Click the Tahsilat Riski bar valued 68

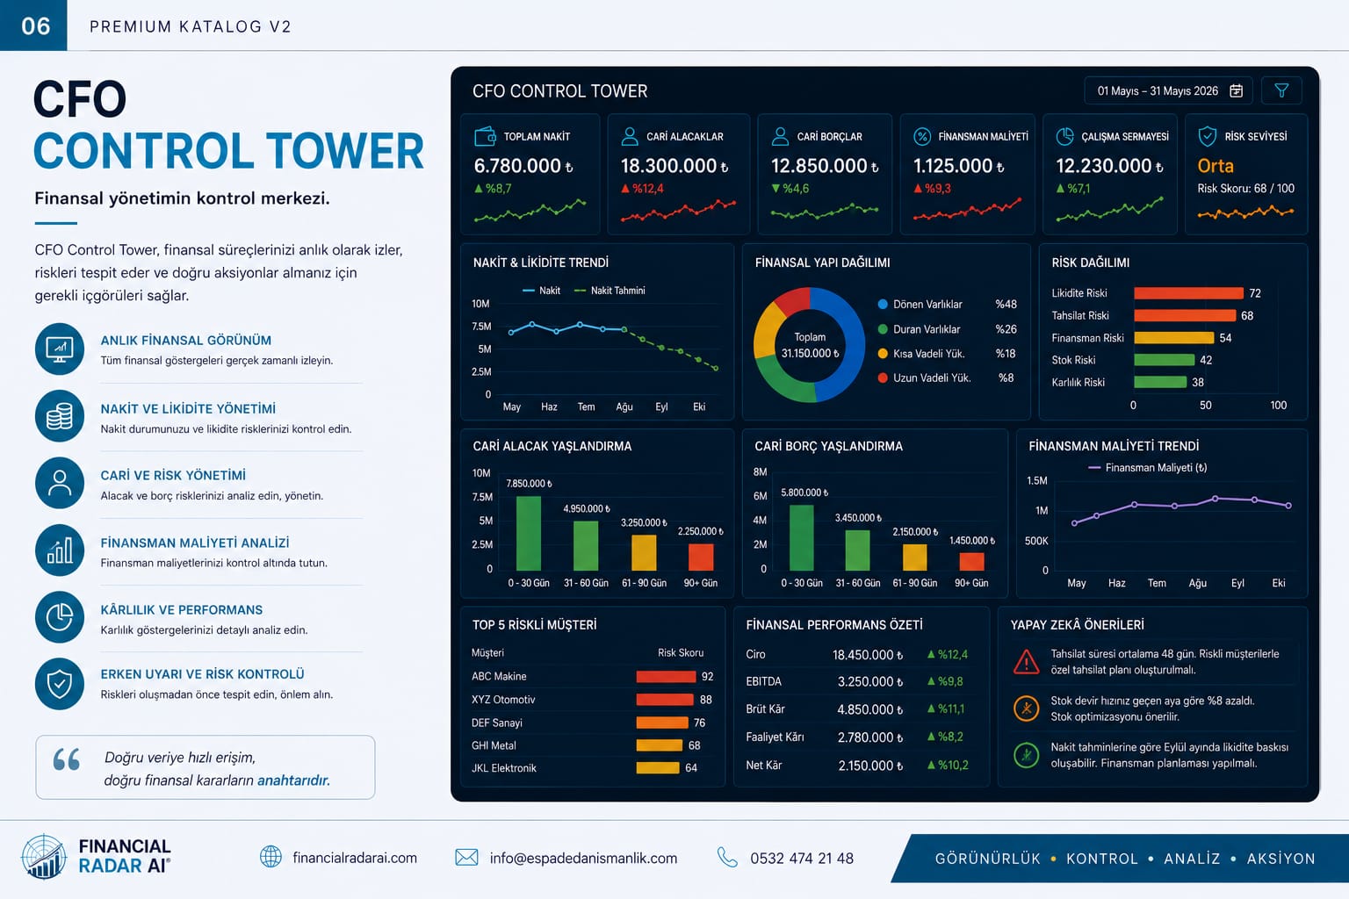pos(1185,315)
